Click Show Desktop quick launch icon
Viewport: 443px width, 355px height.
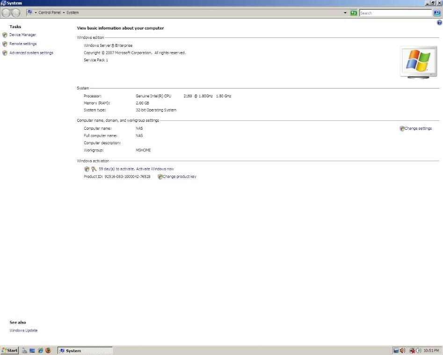tap(32, 351)
